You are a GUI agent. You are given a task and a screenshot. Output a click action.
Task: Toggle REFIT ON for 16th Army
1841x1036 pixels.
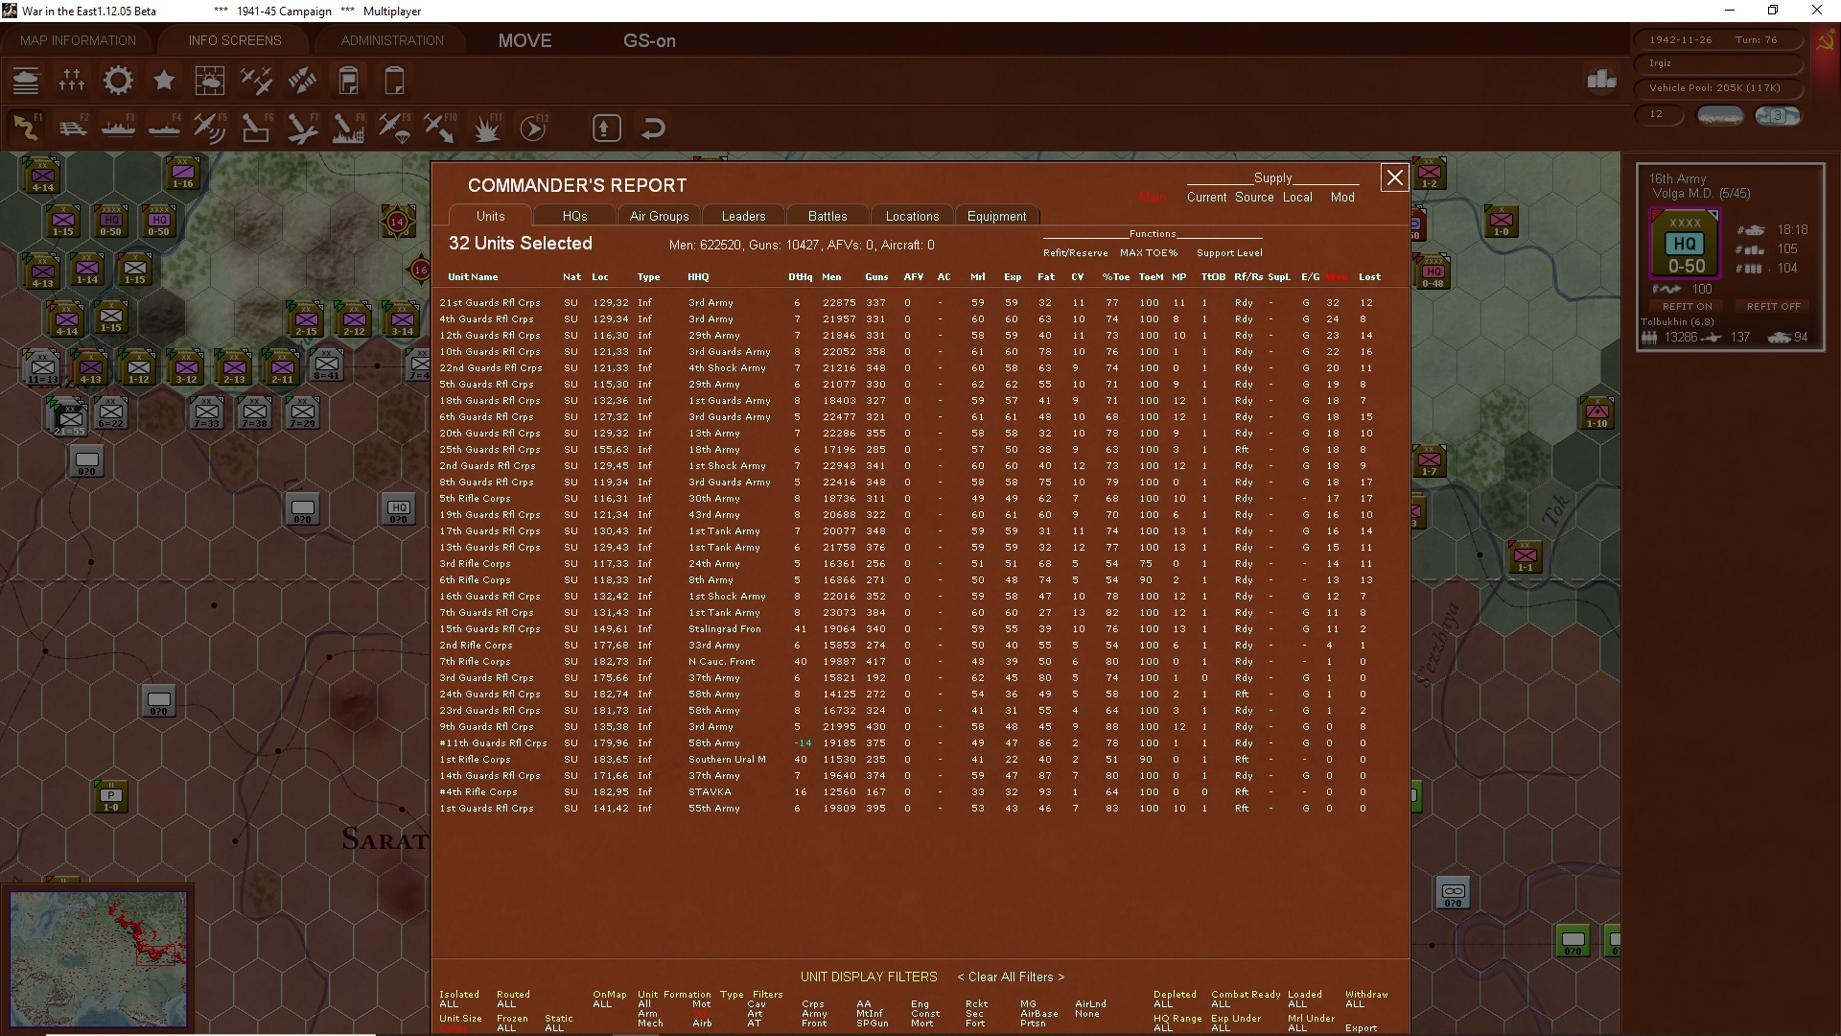[x=1688, y=306]
